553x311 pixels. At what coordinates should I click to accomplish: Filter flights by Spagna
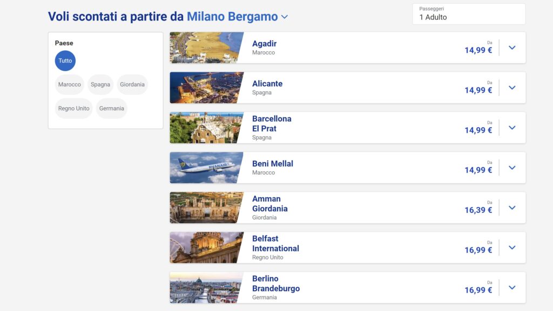100,85
